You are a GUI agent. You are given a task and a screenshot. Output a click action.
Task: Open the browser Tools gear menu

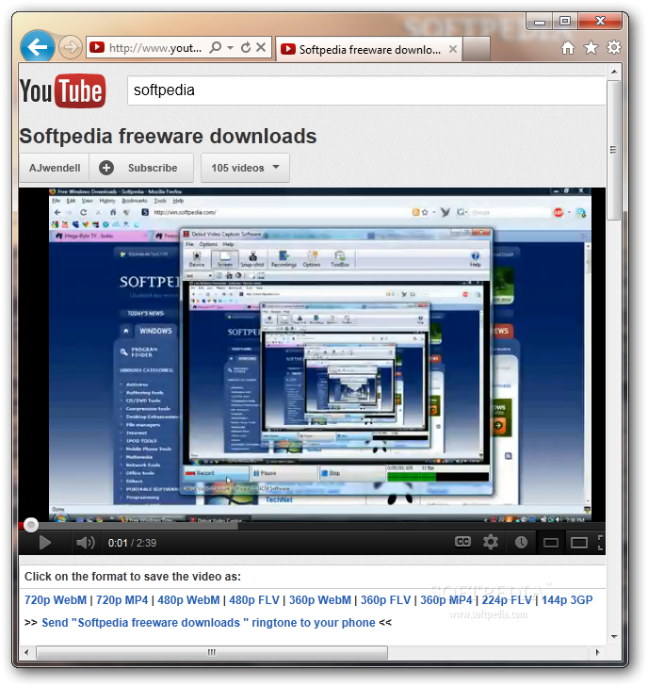(x=614, y=47)
